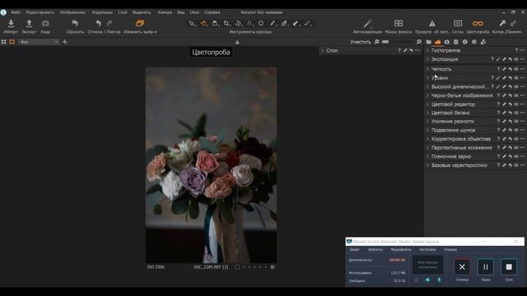527x296 pixels.
Task: Open the Справка menu in Capture One
Action: 212,12
